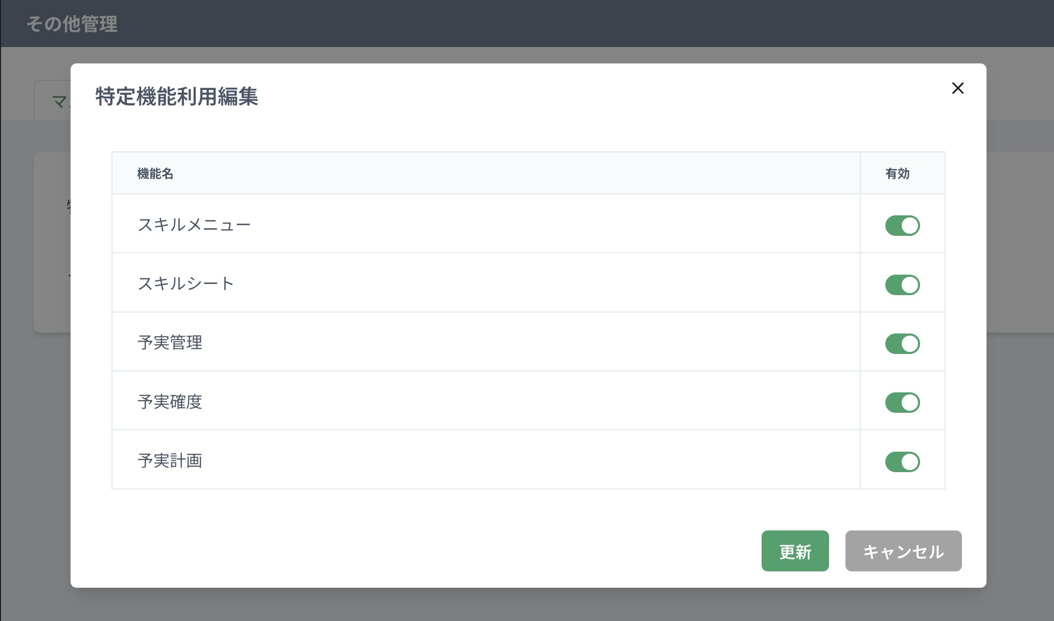Toggle the 予実確度 enable switch
Viewport: 1054px width, 621px height.
click(x=902, y=403)
